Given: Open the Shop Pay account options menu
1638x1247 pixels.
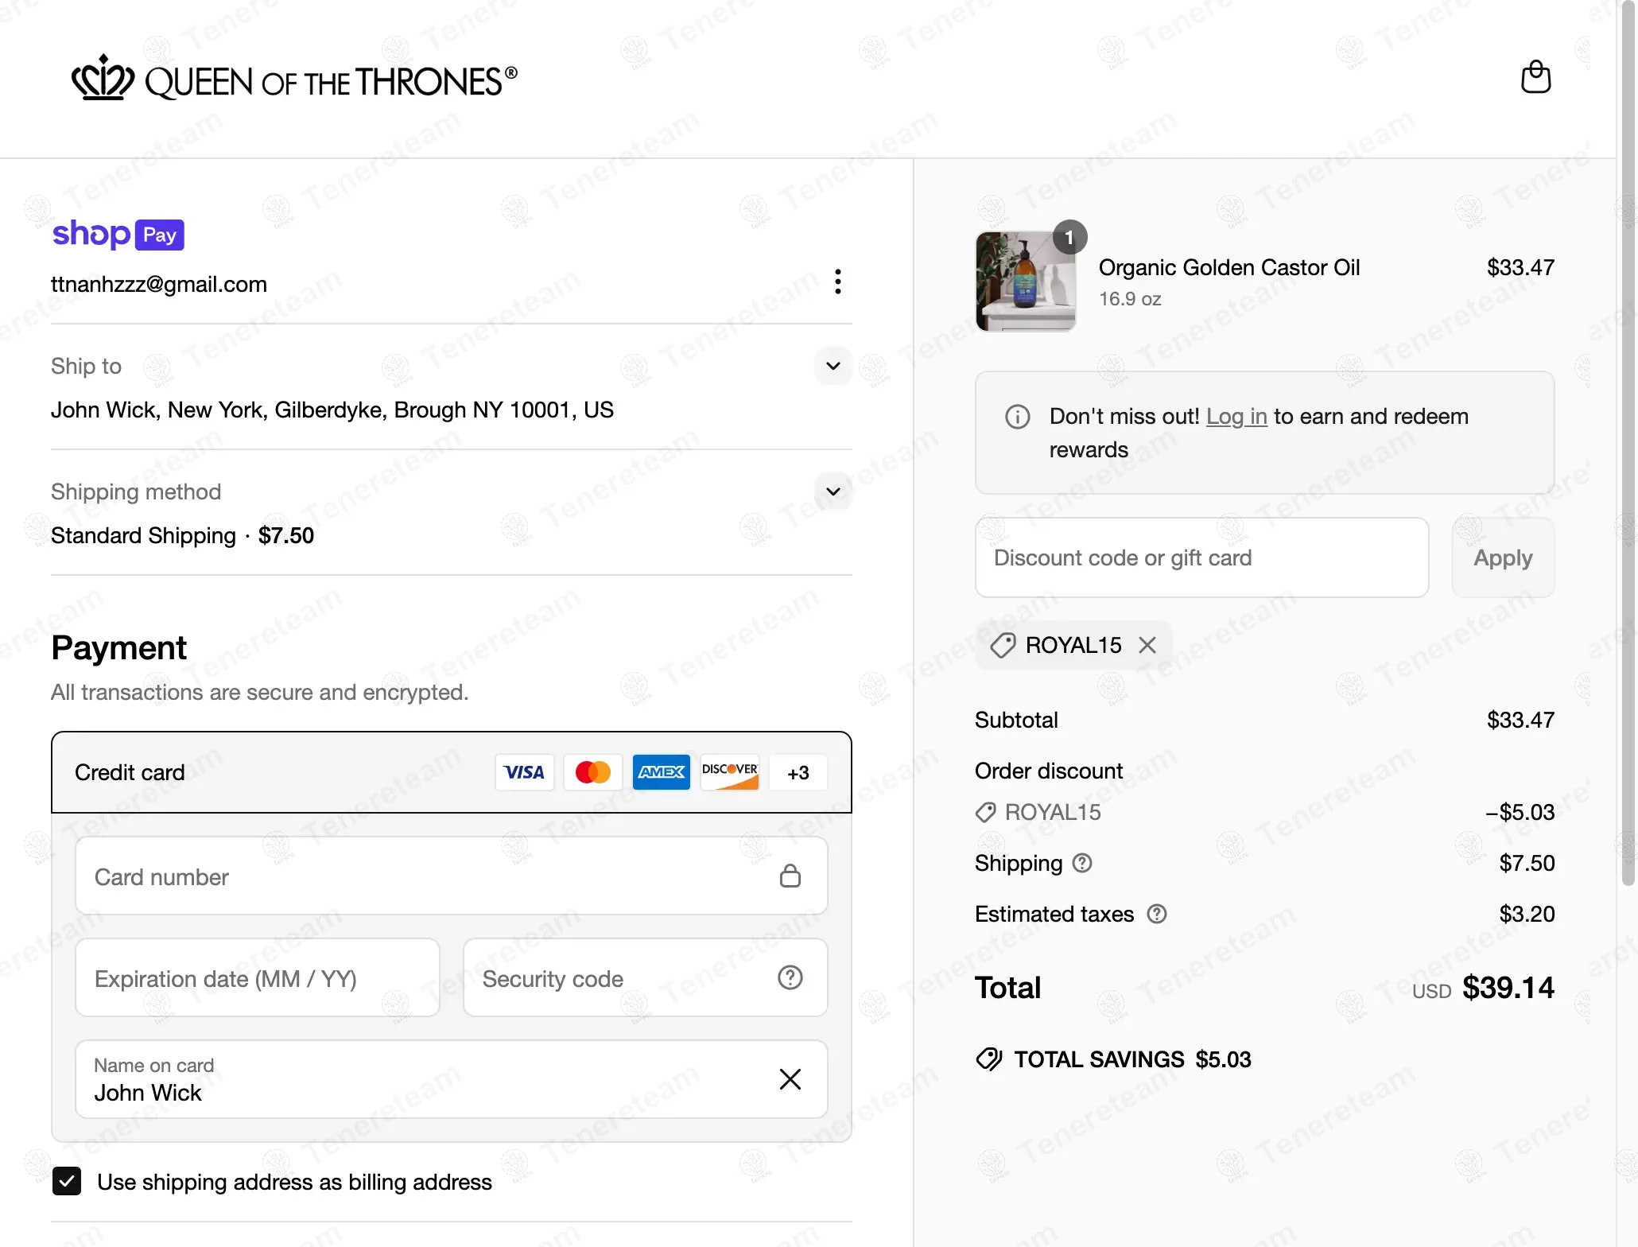Looking at the screenshot, I should (837, 282).
